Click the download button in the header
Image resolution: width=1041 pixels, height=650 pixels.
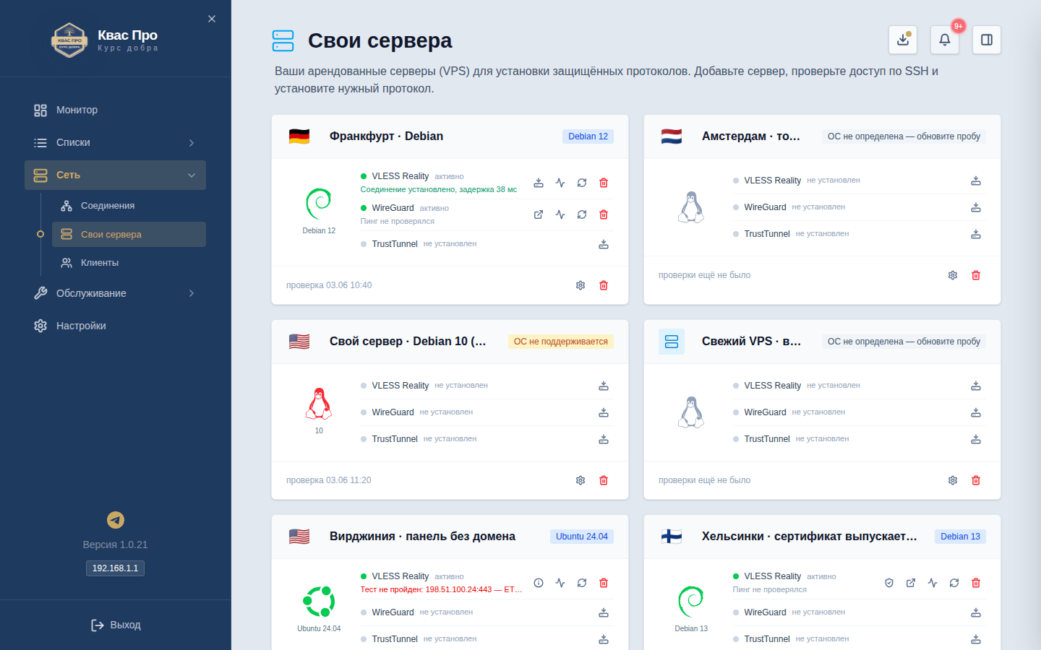[x=903, y=40]
